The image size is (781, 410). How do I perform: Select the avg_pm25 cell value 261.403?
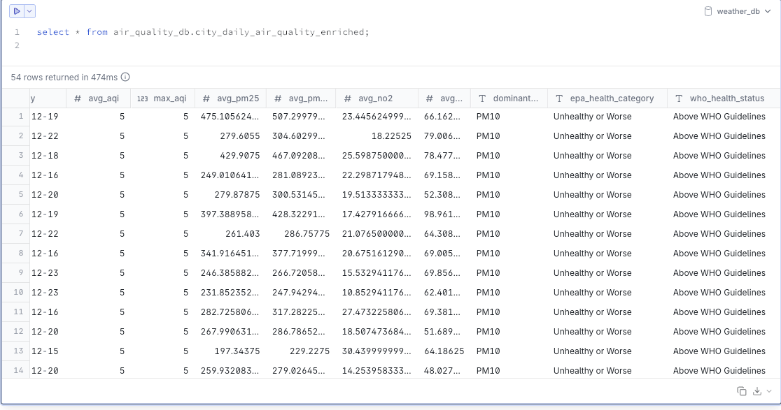[x=242, y=234]
